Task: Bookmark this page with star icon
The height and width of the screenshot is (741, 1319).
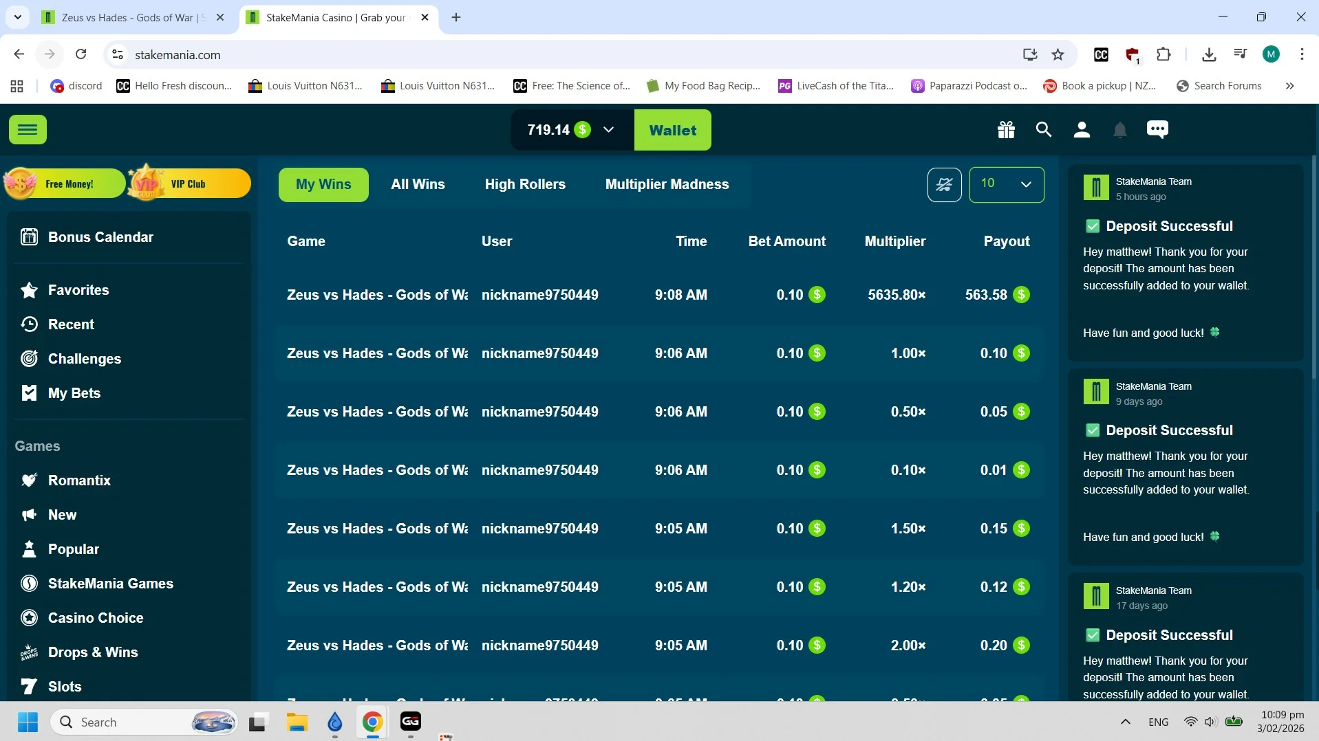Action: 1058,54
